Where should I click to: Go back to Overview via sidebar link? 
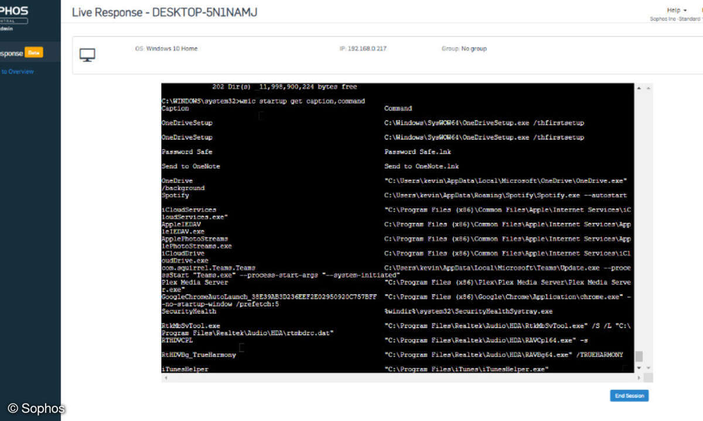point(18,71)
